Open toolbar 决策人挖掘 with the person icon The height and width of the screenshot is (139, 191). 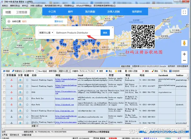coord(126,71)
